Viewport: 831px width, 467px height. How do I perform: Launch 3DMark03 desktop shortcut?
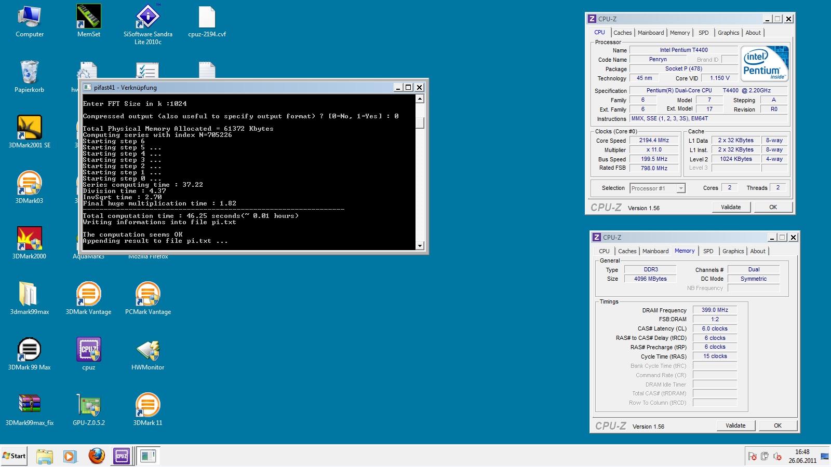point(30,188)
